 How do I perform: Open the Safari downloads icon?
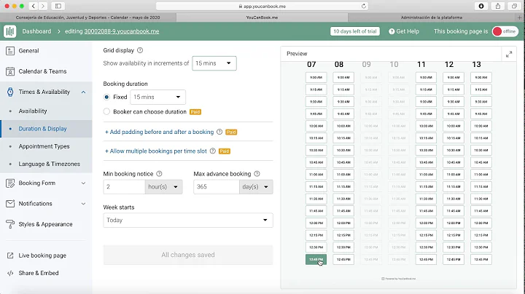point(481,6)
